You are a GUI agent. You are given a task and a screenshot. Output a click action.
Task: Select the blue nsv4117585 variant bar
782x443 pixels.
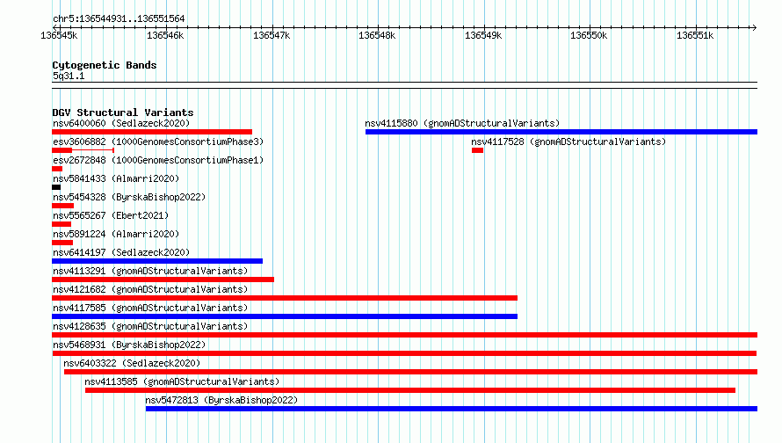click(x=285, y=316)
